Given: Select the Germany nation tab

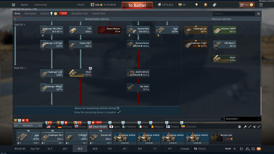Looking at the screenshot, I should (65, 127).
